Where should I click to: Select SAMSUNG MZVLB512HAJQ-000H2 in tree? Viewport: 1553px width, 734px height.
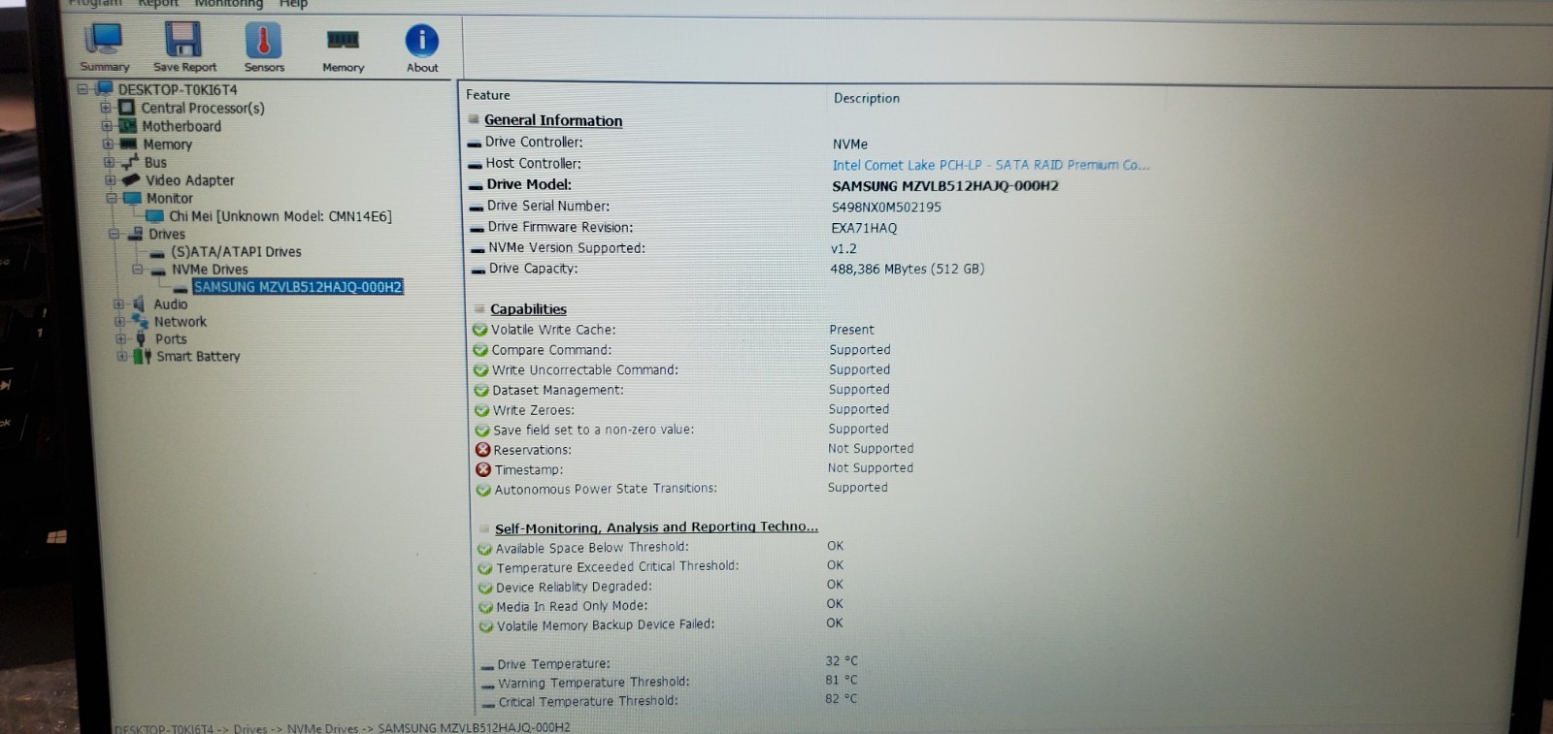tap(297, 287)
